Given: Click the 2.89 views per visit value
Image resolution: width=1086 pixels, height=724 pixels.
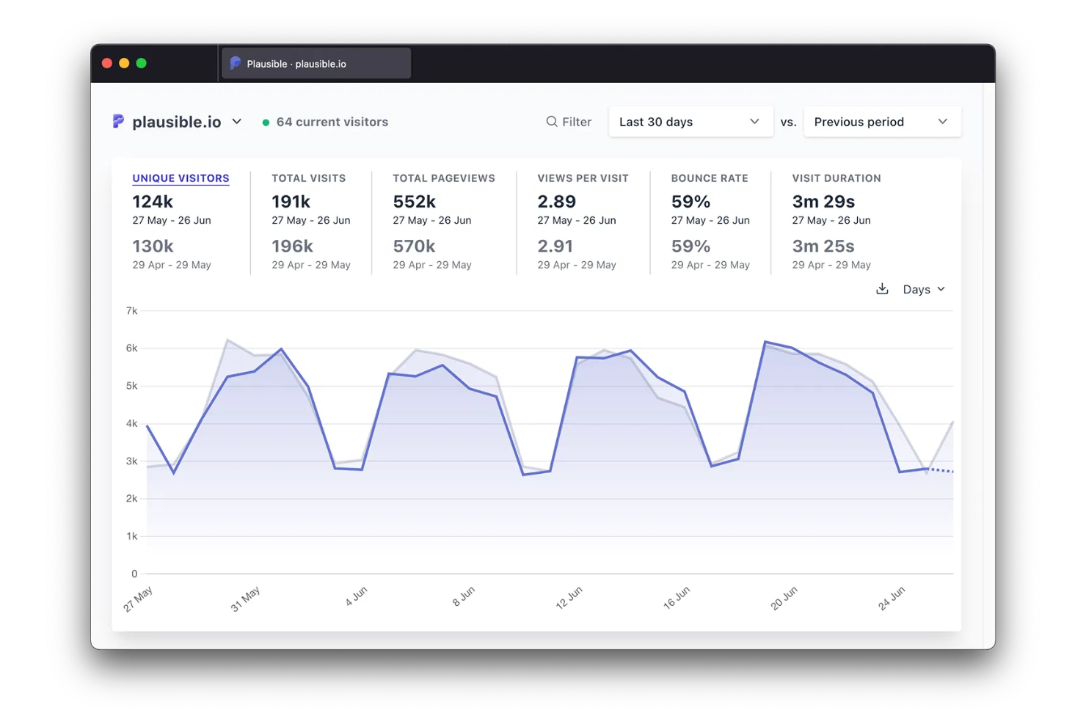Looking at the screenshot, I should pos(556,202).
